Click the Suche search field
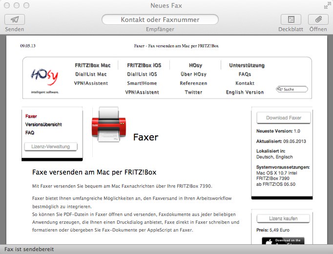 [x=292, y=89]
